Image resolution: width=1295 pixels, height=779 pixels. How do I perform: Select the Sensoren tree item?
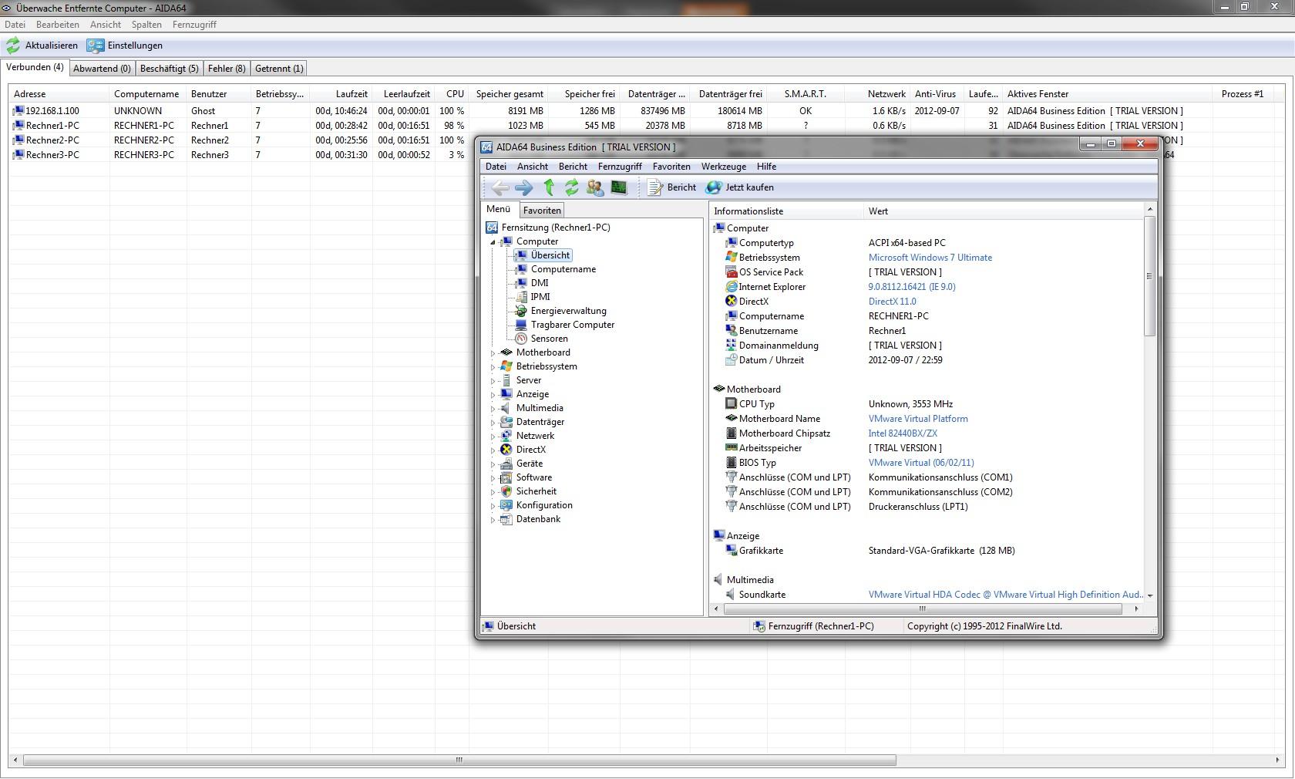click(549, 339)
